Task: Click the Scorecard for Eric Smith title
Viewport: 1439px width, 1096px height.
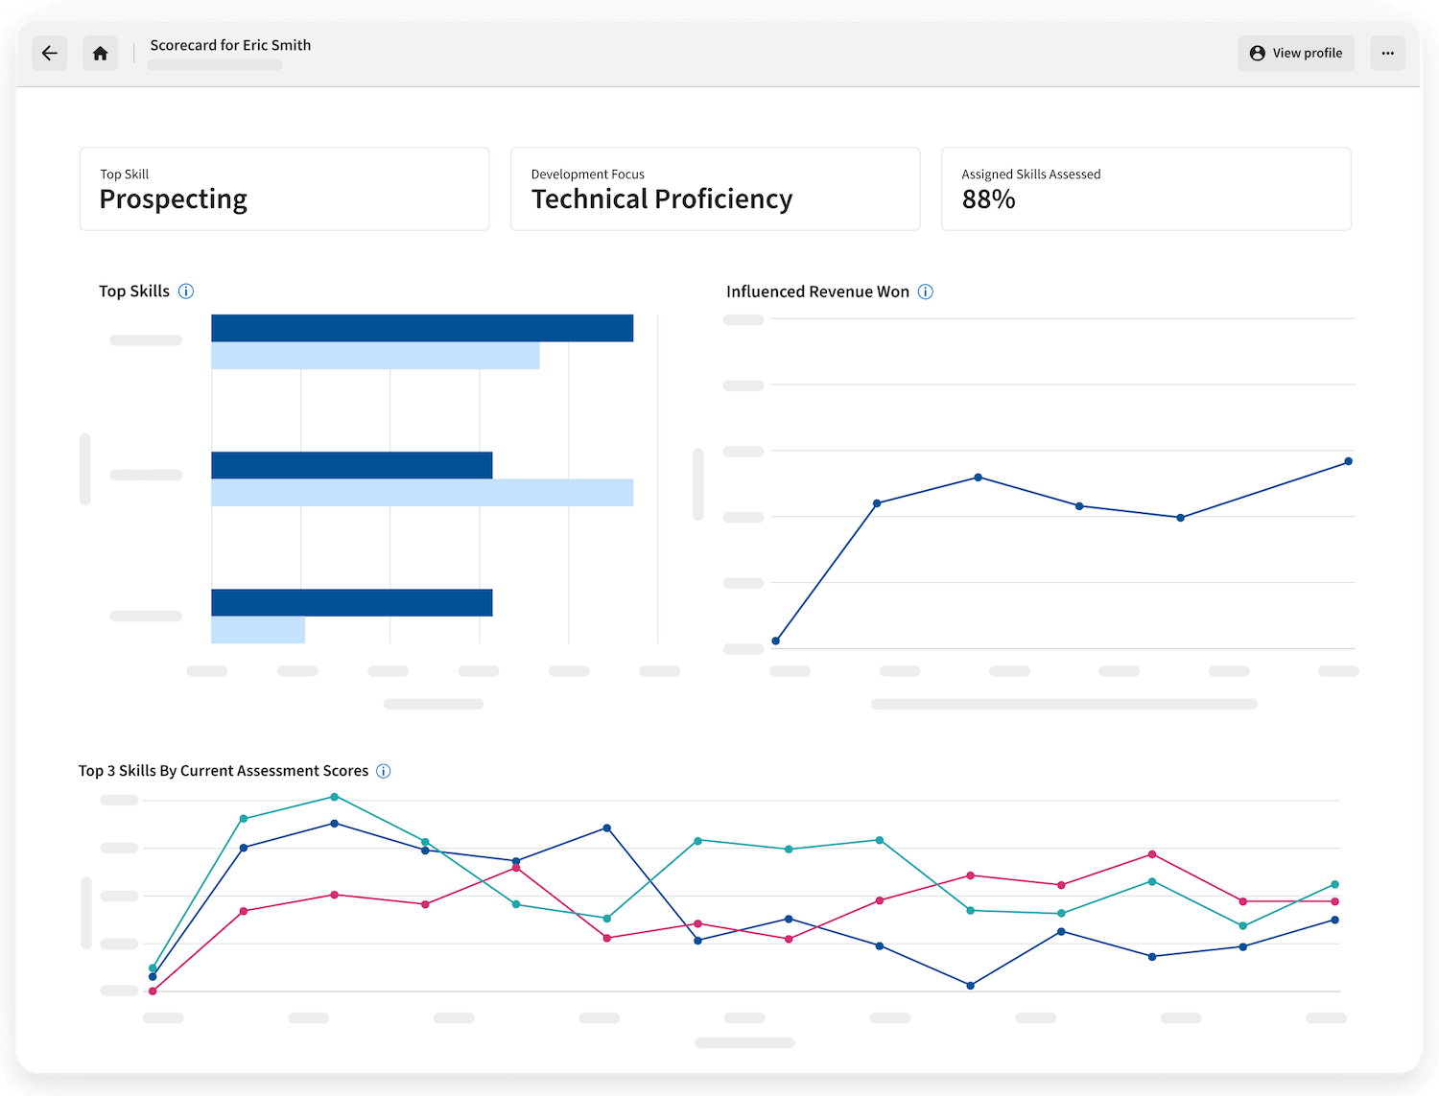Action: pos(230,45)
